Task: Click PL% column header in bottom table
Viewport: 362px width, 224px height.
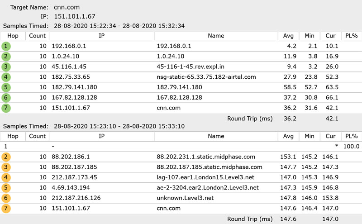Action: tap(352, 136)
